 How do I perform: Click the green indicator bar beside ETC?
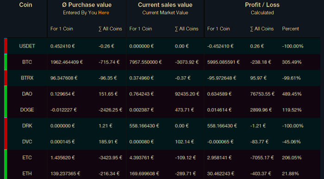coord(6,164)
